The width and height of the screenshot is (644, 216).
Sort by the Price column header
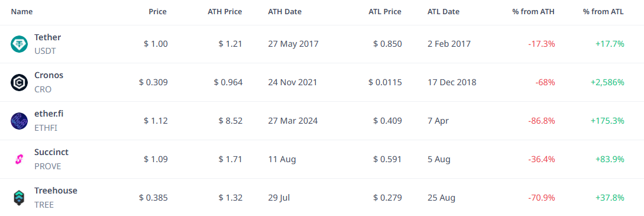158,12
